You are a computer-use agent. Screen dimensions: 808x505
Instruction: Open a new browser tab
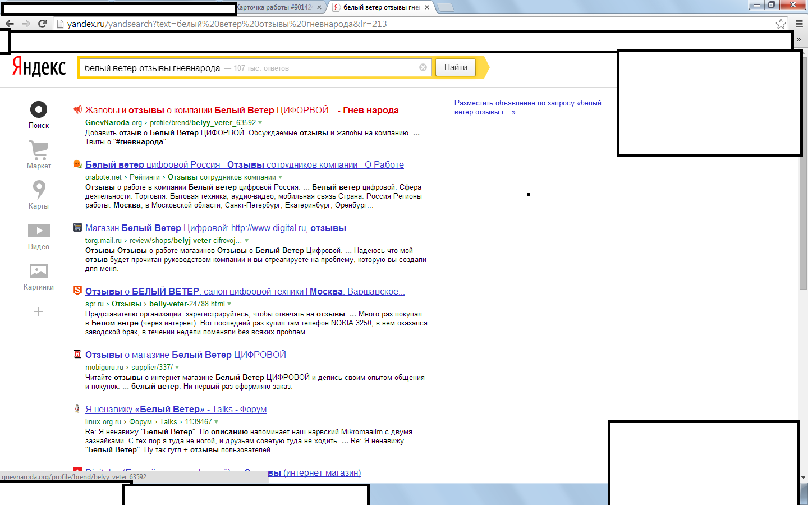point(445,7)
